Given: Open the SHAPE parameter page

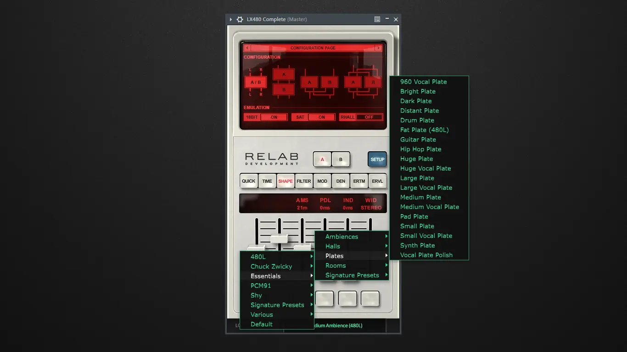Looking at the screenshot, I should click(286, 181).
